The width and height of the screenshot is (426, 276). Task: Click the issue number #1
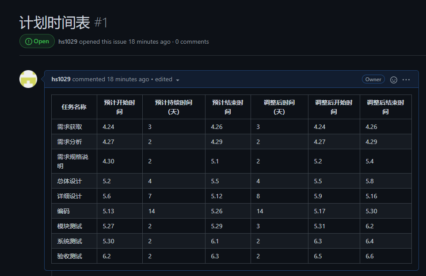point(101,23)
